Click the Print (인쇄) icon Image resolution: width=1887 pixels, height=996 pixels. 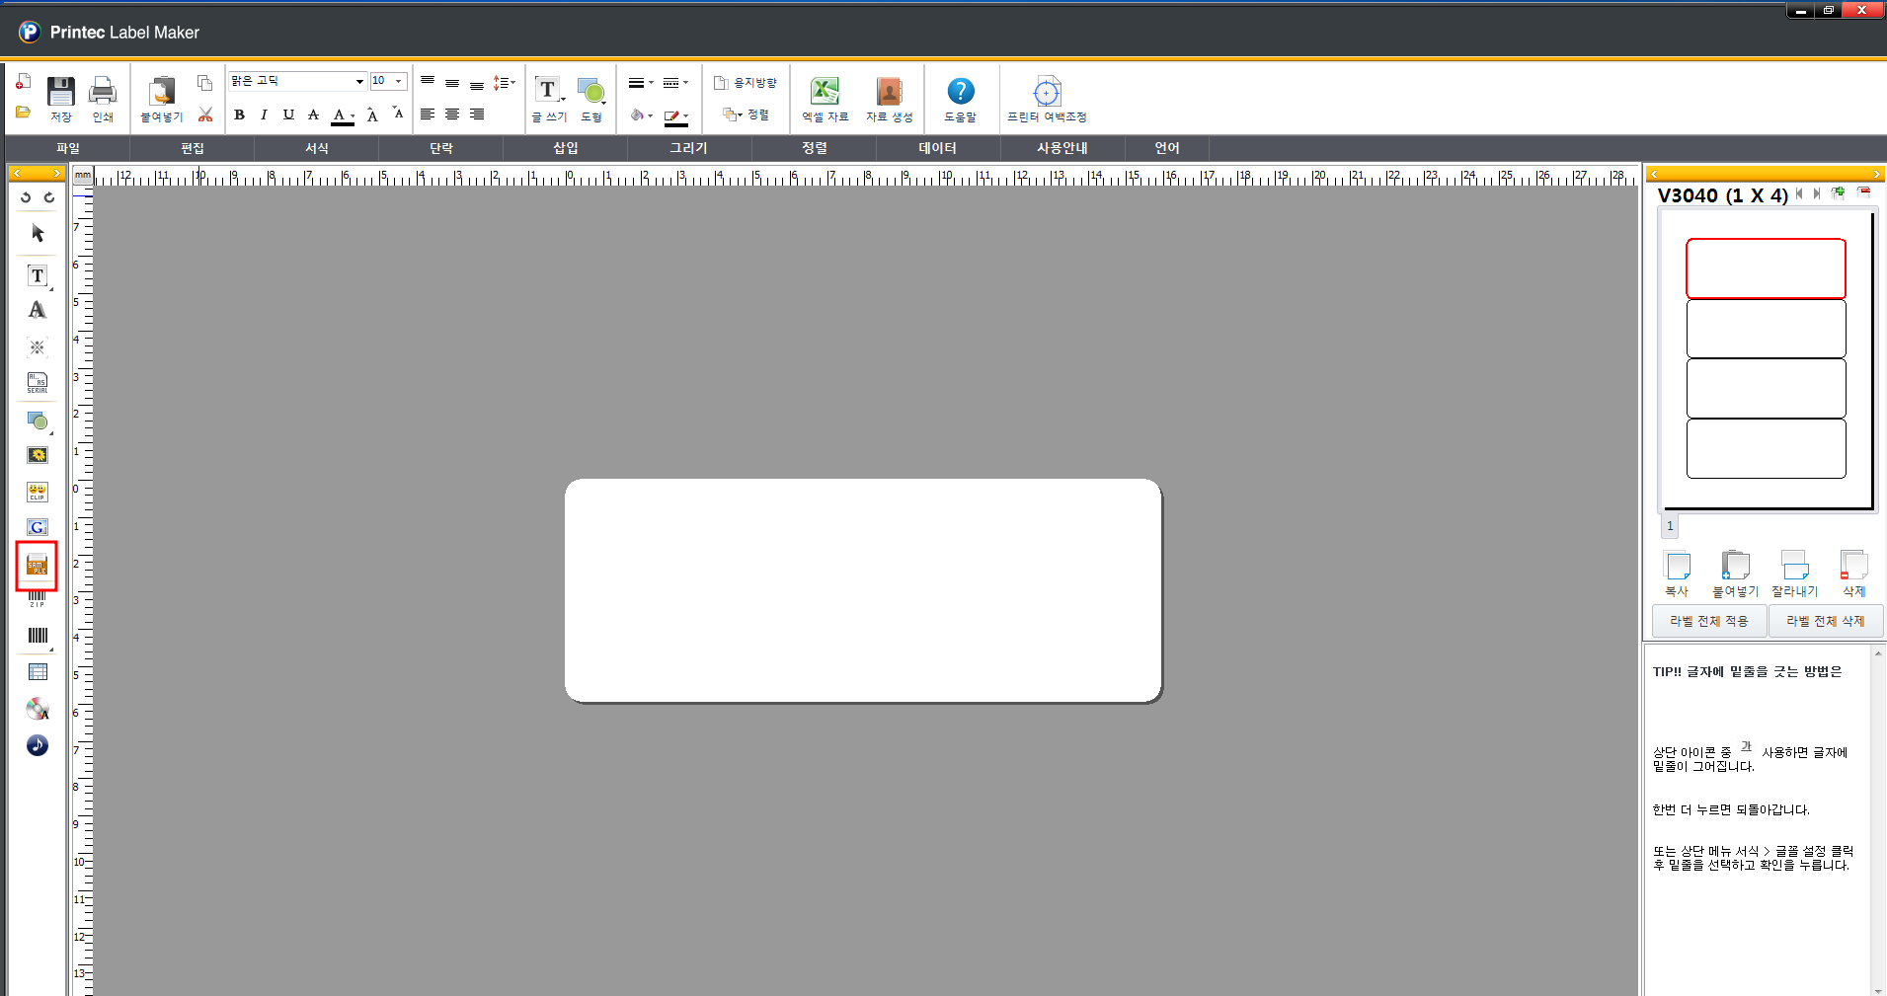tap(103, 99)
